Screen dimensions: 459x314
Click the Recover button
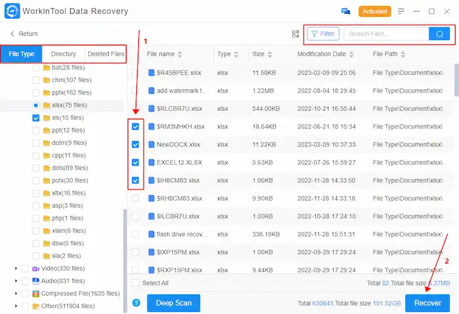pyautogui.click(x=428, y=303)
